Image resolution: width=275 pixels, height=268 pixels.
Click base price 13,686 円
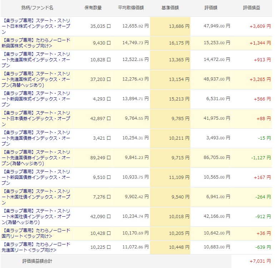click(179, 26)
